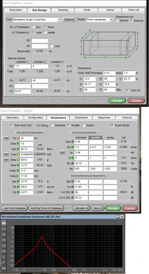Set LF chamber to outer
Image resolution: width=149 pixels, height=274 pixels.
pyautogui.click(x=33, y=32)
